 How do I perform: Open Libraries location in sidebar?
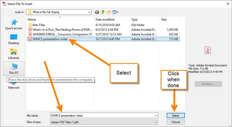14,54
